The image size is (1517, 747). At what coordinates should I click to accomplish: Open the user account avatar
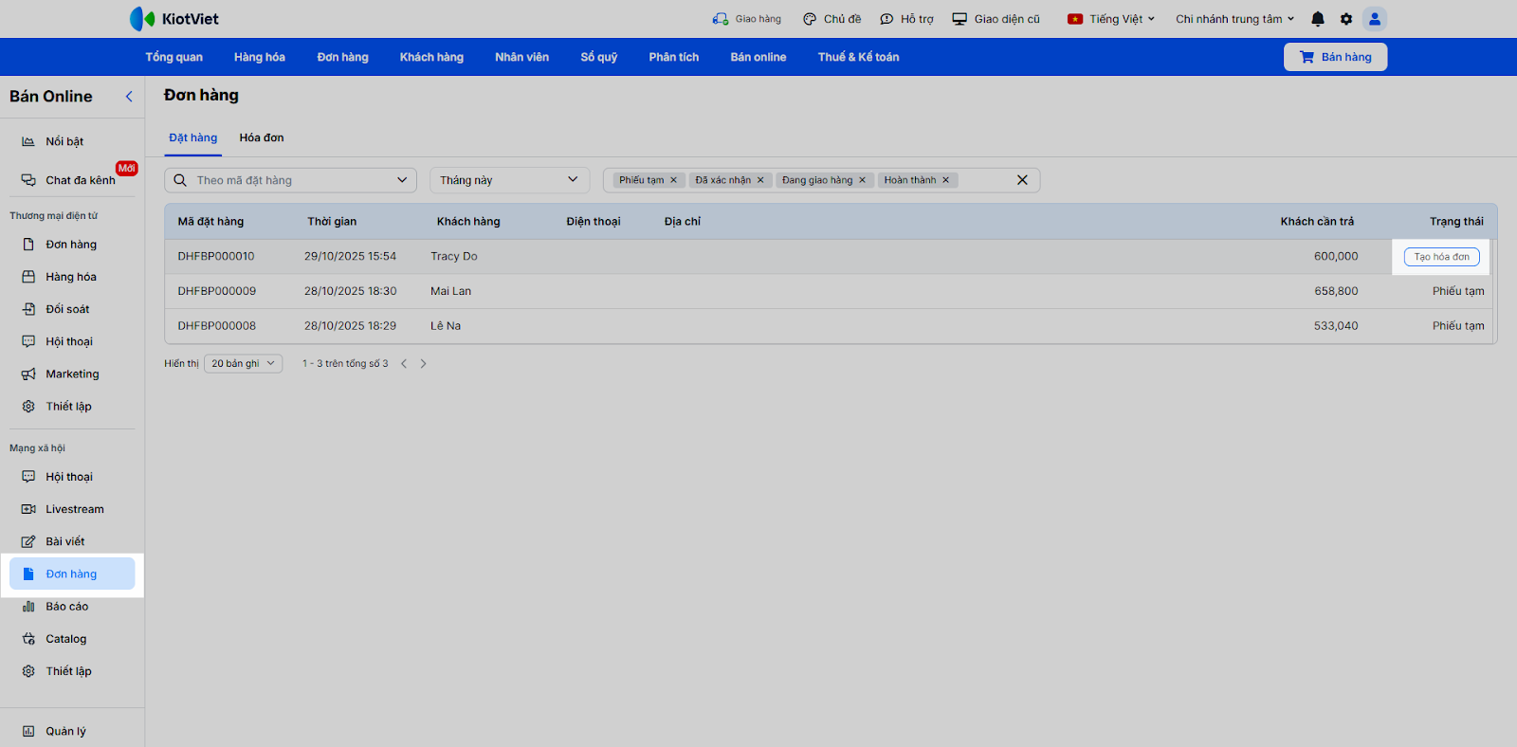[x=1375, y=19]
